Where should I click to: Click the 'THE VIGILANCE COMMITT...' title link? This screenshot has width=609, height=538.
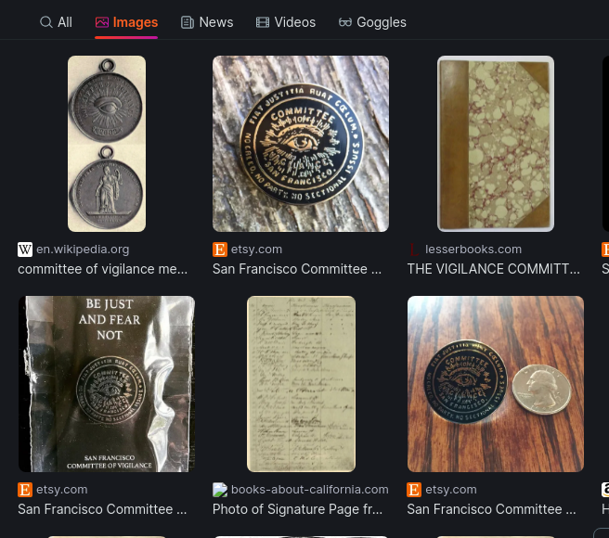(x=493, y=269)
